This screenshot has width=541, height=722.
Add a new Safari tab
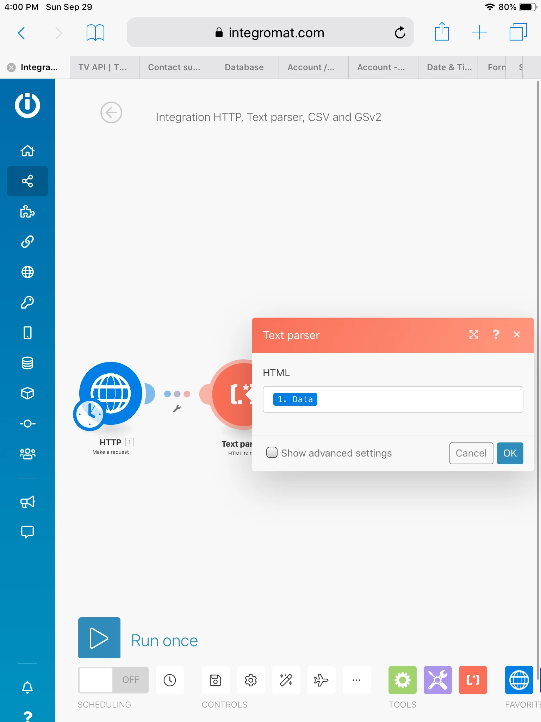click(x=479, y=32)
